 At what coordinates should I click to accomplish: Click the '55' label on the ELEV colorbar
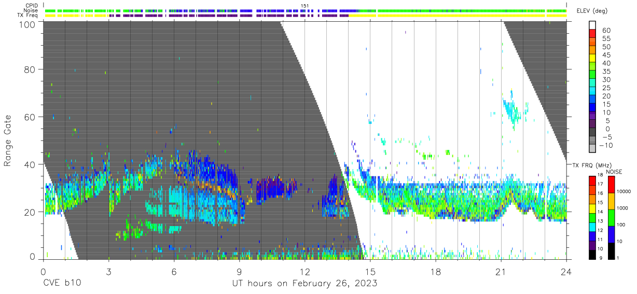(605, 39)
